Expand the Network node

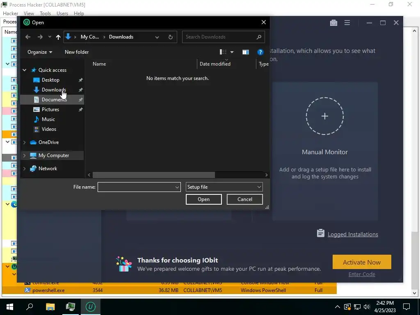pos(24,169)
